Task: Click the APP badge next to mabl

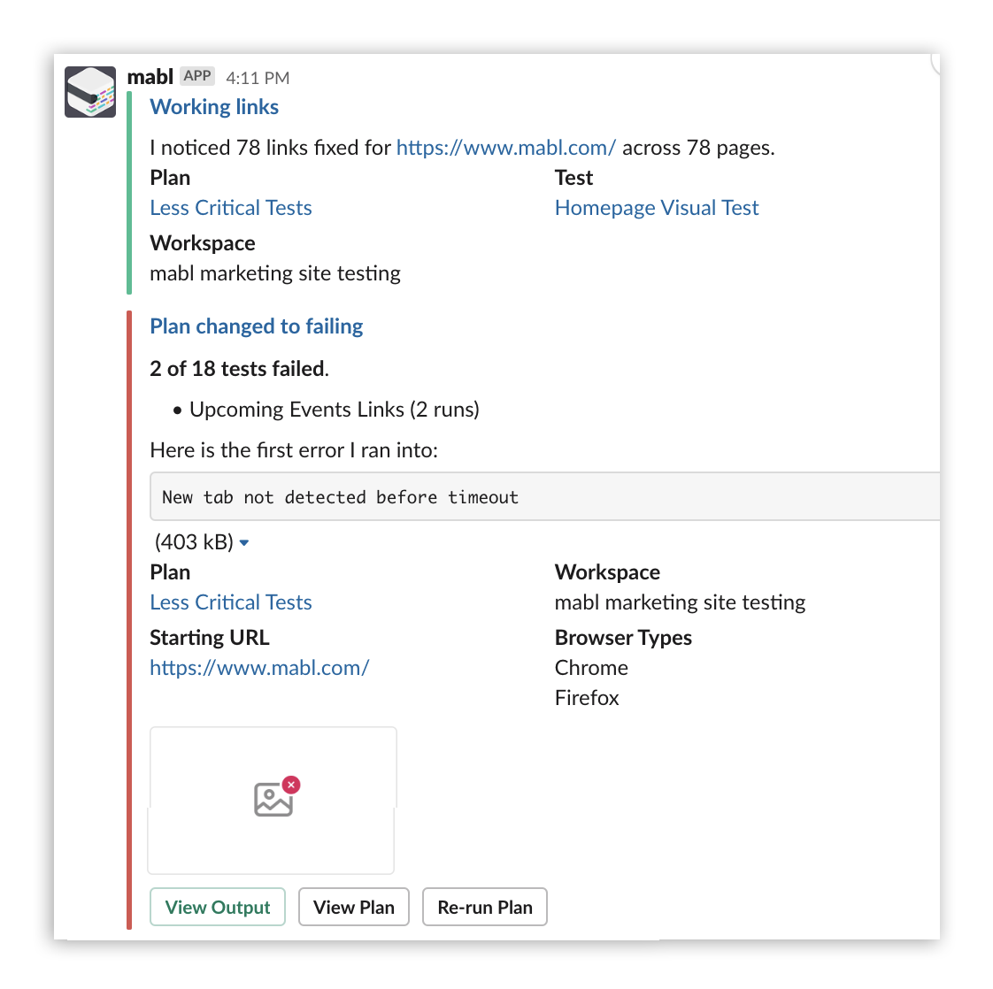Action: point(197,76)
